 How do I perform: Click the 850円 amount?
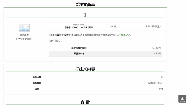click(157, 54)
